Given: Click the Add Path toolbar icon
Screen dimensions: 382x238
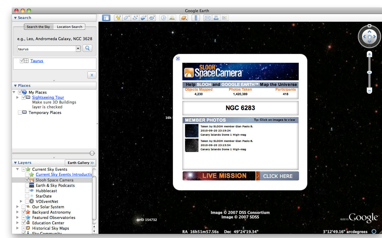Looking at the screenshot, I should pos(135,18).
